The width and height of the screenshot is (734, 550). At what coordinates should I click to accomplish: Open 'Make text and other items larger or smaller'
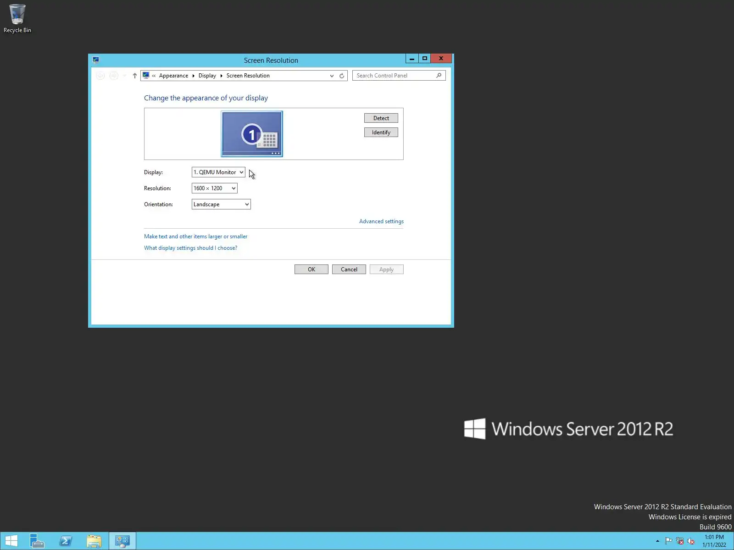[195, 236]
